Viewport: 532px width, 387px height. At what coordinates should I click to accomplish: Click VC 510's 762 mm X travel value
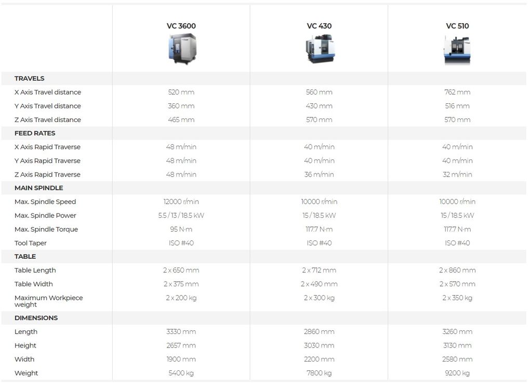pos(457,92)
